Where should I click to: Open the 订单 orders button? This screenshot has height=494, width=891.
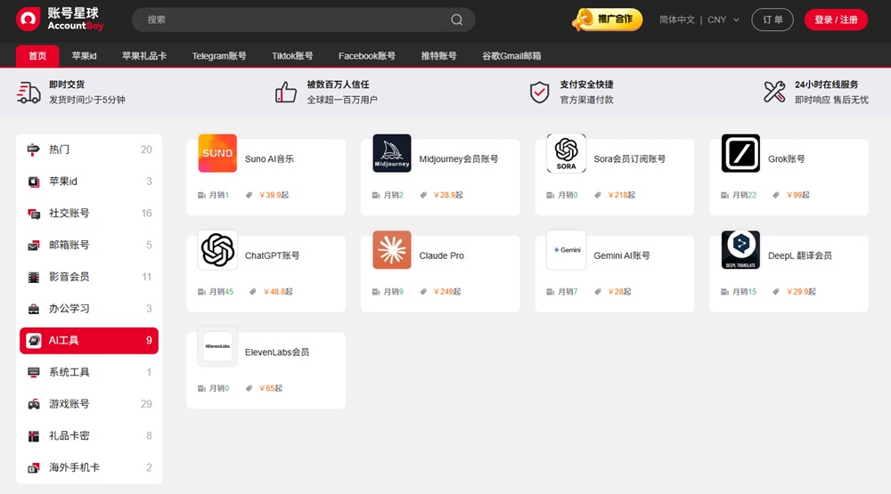[x=772, y=20]
